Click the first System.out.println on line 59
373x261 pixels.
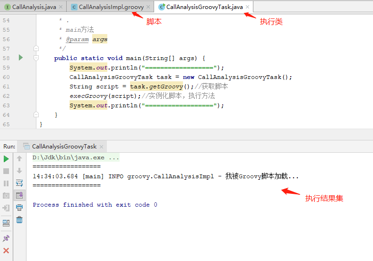click(147, 68)
